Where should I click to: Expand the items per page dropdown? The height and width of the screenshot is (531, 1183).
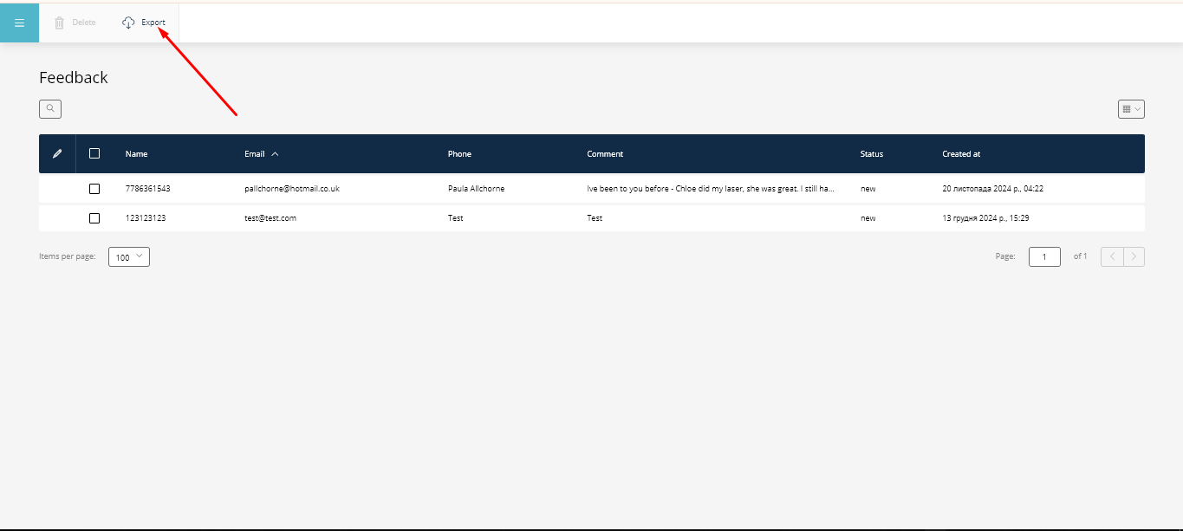(129, 257)
